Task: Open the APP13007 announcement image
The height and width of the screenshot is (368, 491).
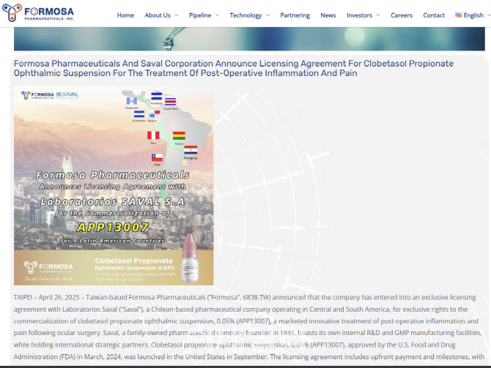Action: (114, 186)
